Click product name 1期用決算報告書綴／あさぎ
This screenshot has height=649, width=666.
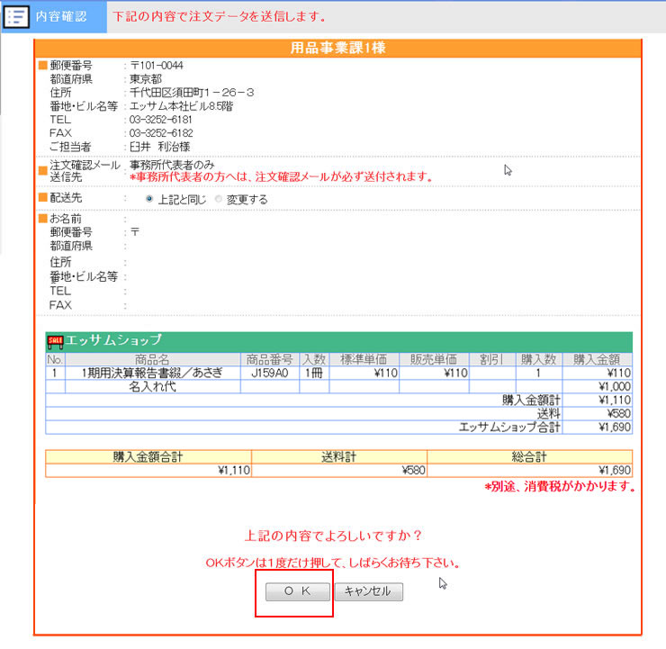[x=152, y=373]
